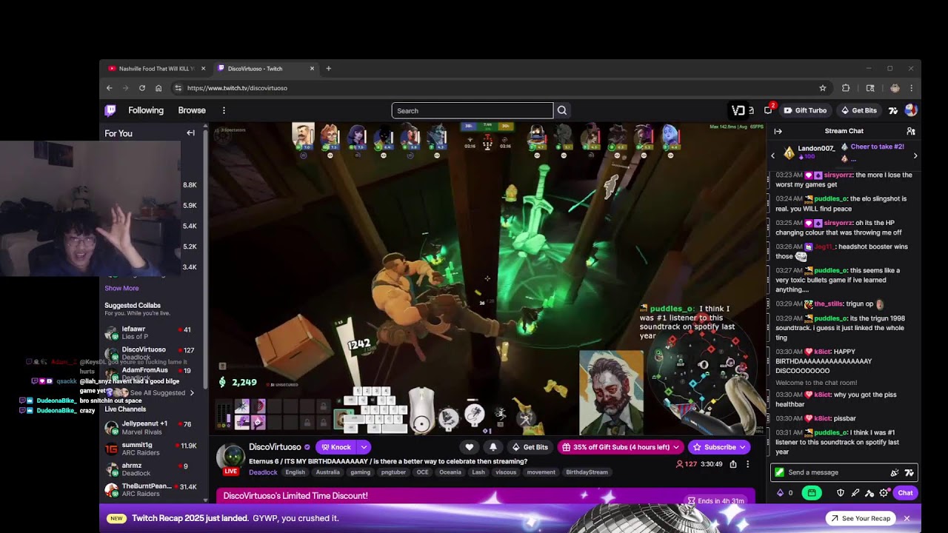
Task: Click the share stream icon
Action: coord(733,464)
